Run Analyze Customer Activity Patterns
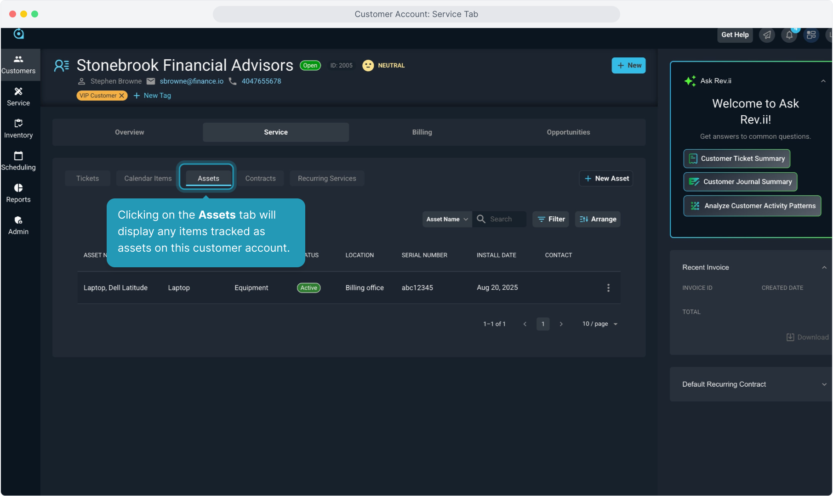 (752, 206)
